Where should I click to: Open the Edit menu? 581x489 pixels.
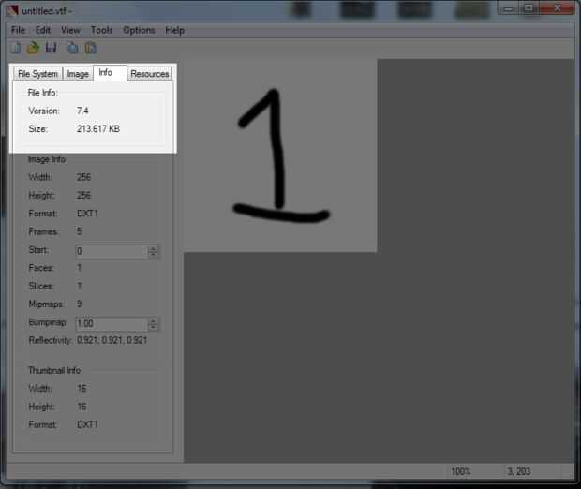(x=43, y=30)
